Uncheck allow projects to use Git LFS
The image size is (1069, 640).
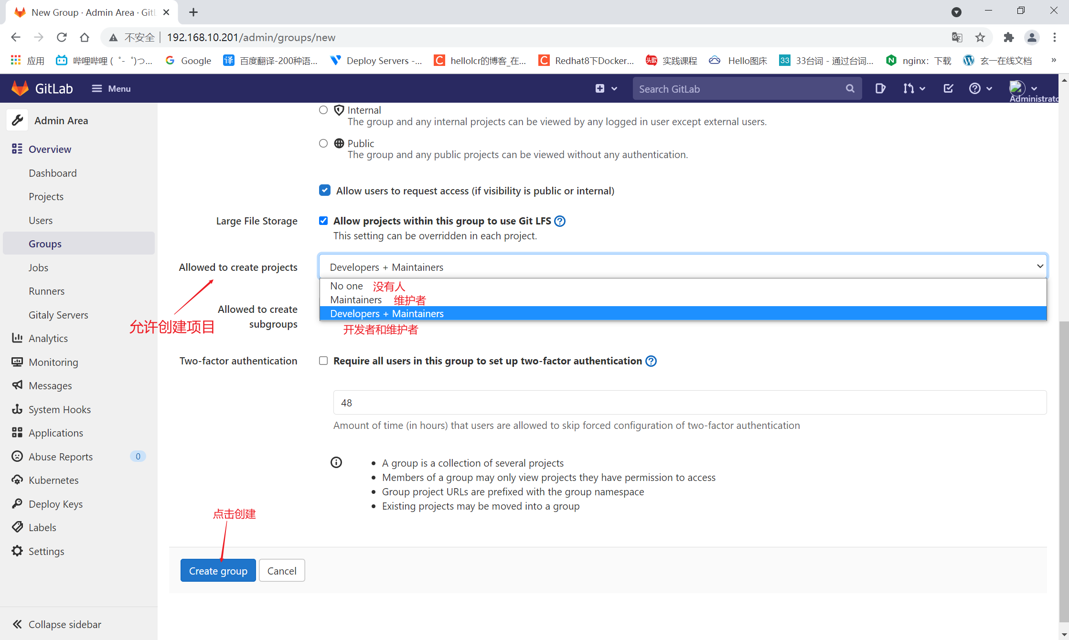coord(323,220)
